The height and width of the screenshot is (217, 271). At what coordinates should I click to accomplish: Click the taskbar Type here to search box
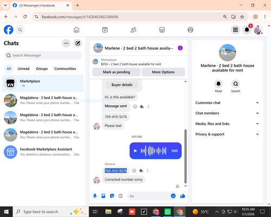(50, 212)
